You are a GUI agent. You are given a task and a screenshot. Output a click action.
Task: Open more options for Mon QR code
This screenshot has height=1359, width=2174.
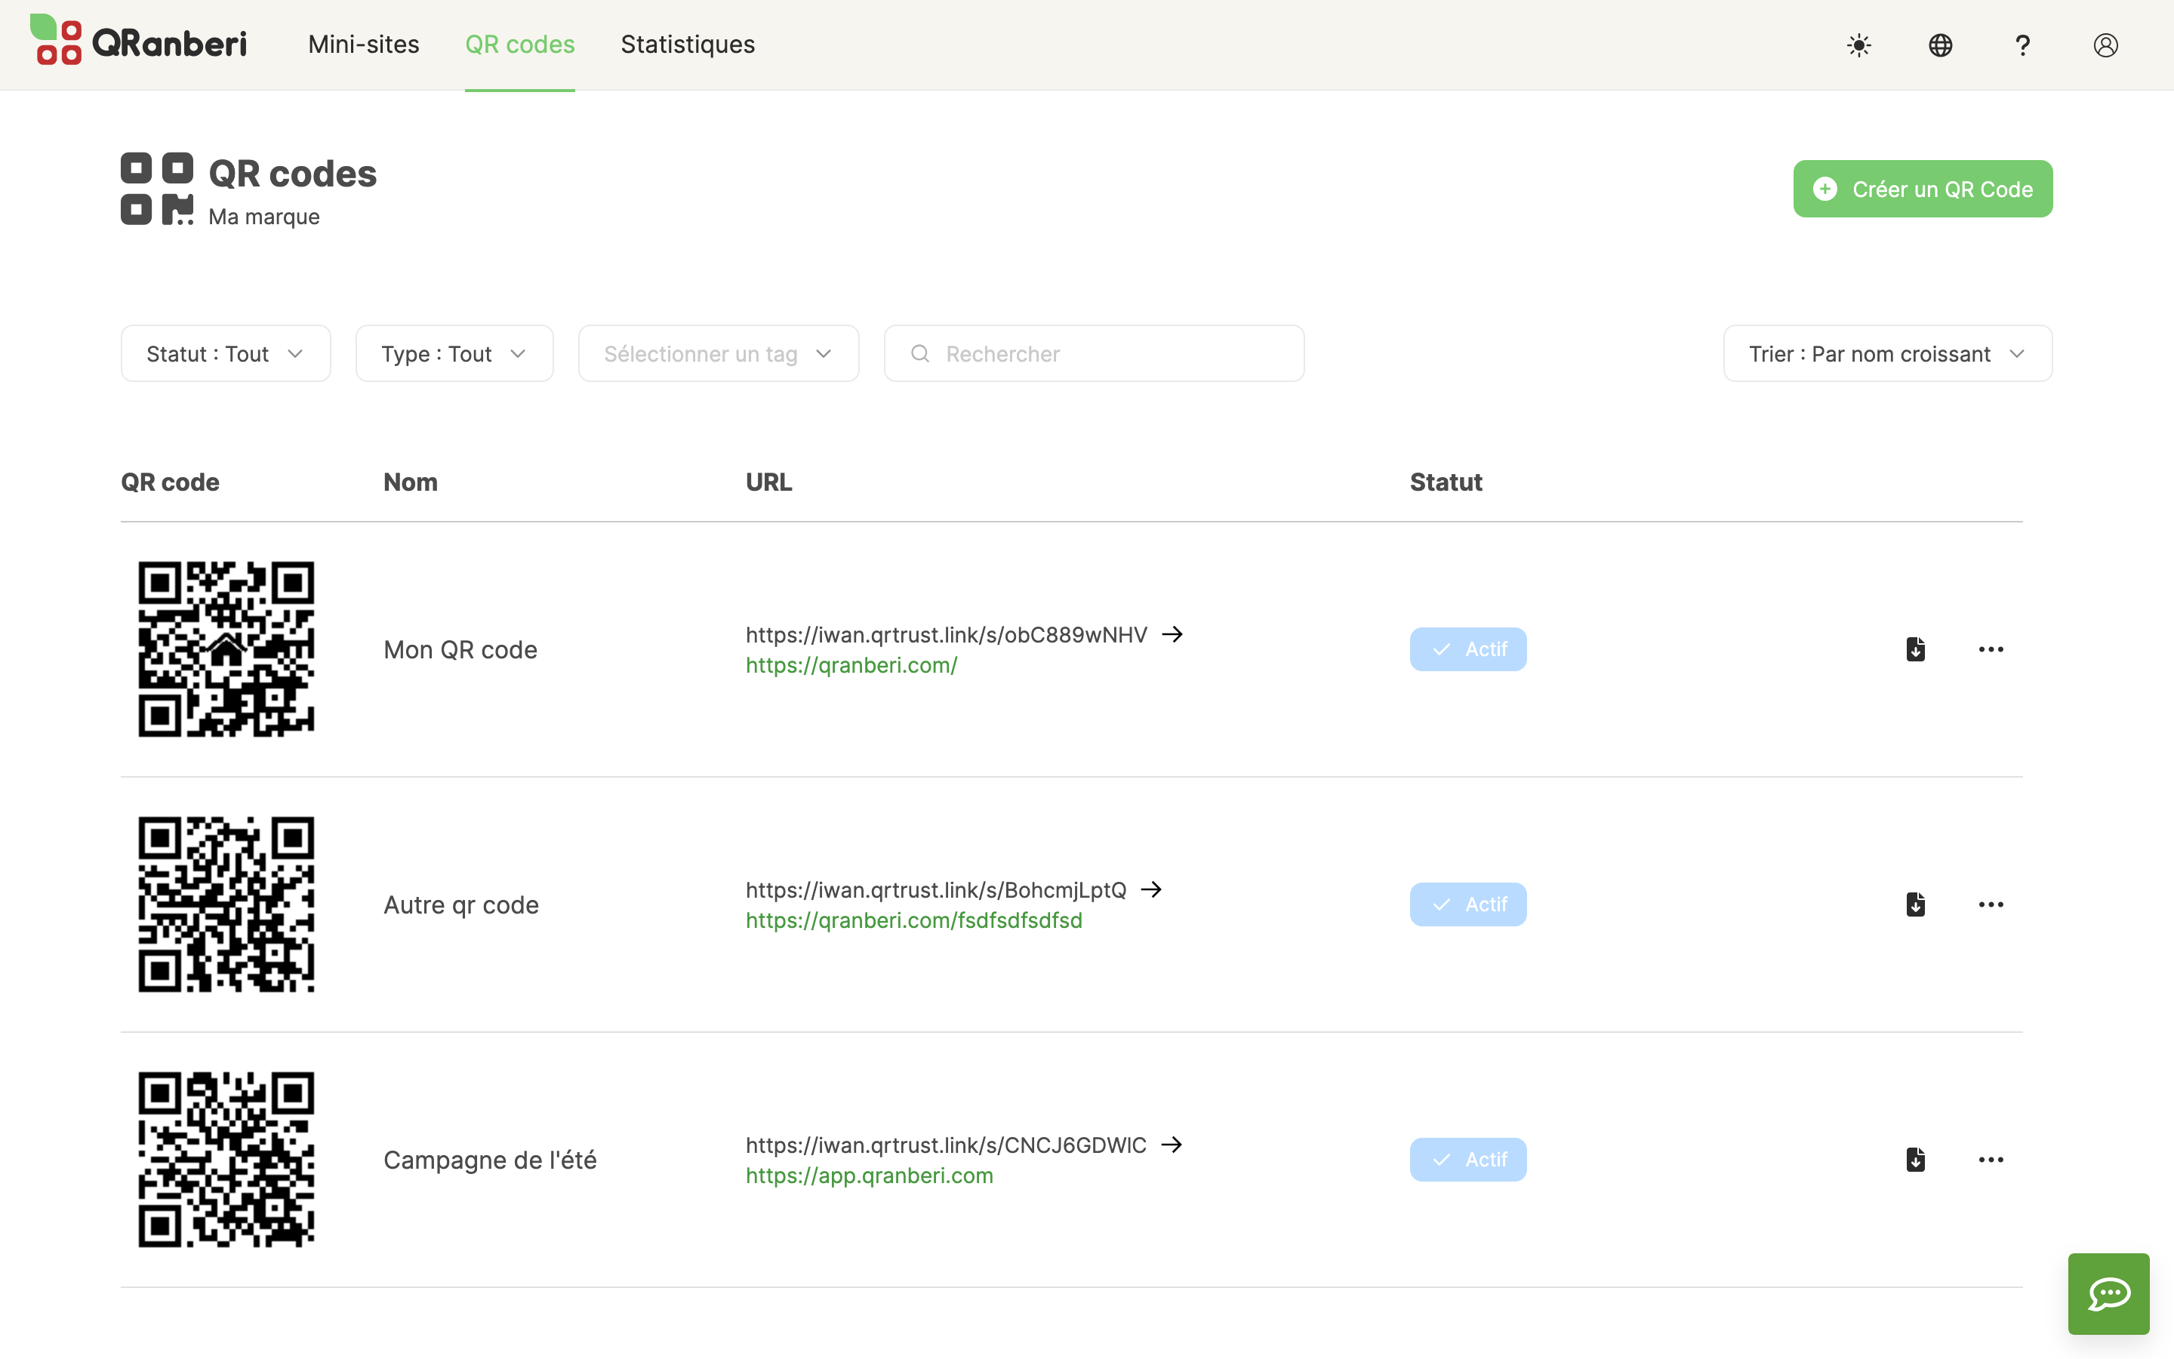coord(1991,649)
